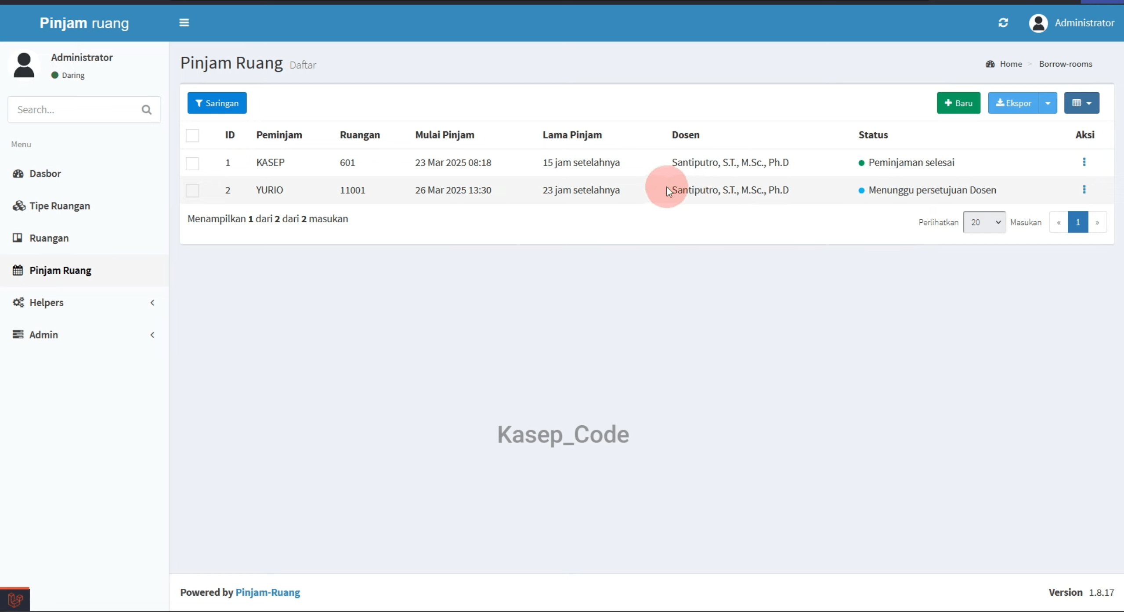The image size is (1124, 612).
Task: Check the checkbox for row ID 1
Action: 192,163
